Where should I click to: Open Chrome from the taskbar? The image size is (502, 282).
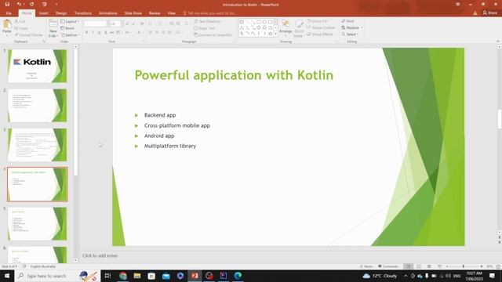123,276
